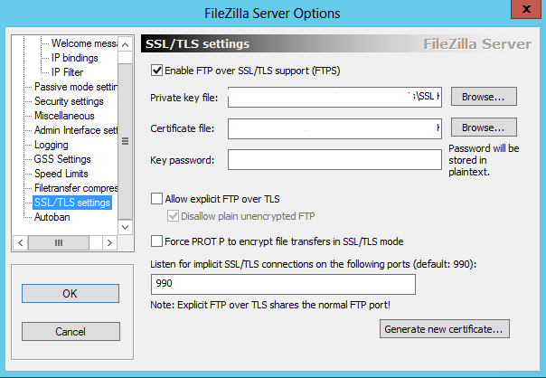
Task: Open Passive mode settings page
Action: tap(76, 87)
